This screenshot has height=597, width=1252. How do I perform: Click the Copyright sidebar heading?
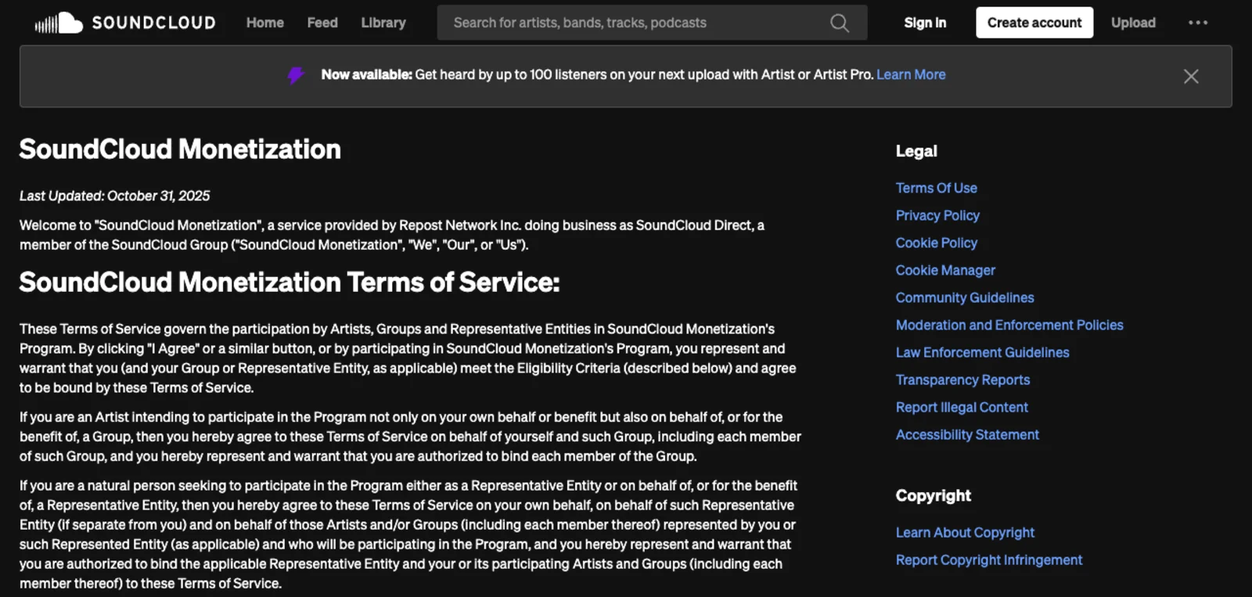point(933,495)
